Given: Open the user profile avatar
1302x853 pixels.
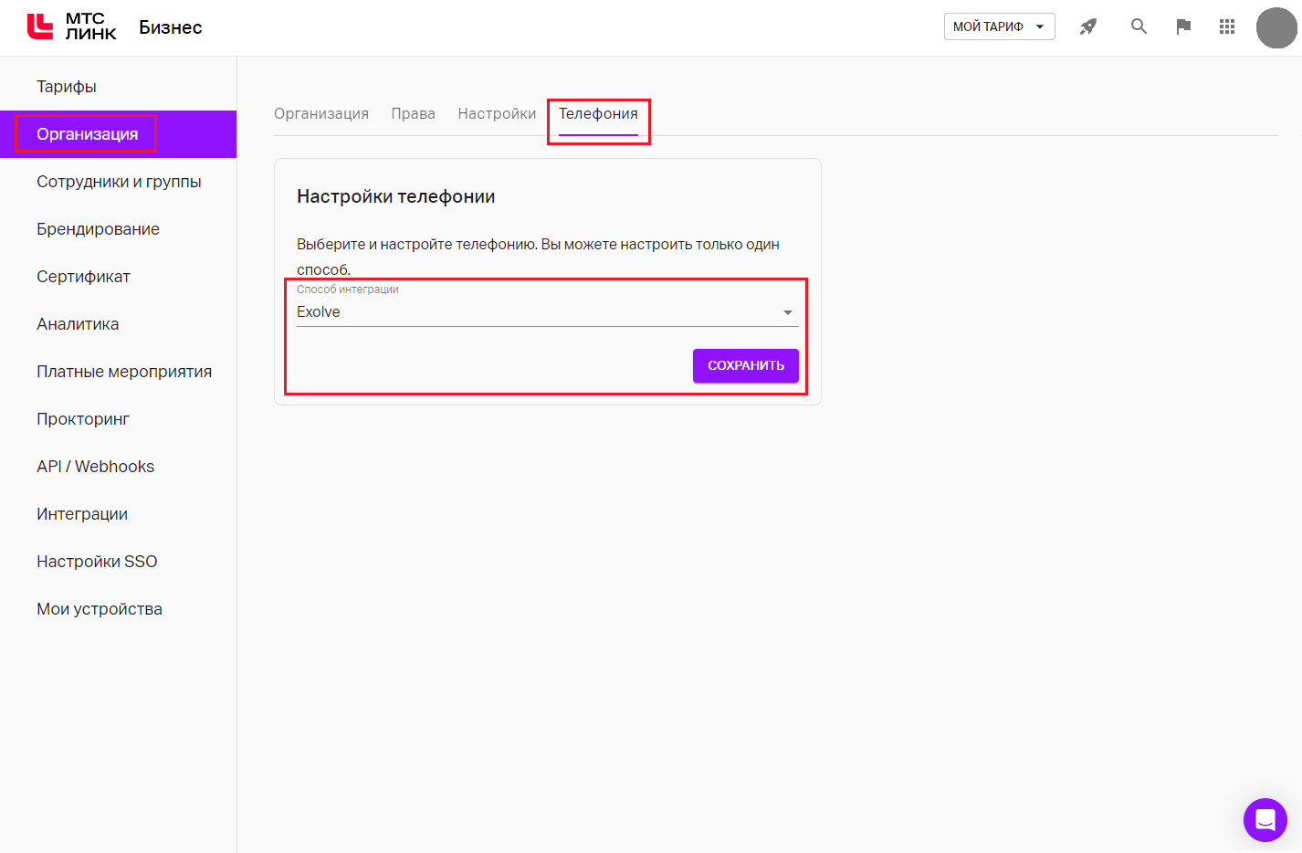Looking at the screenshot, I should pos(1277,27).
